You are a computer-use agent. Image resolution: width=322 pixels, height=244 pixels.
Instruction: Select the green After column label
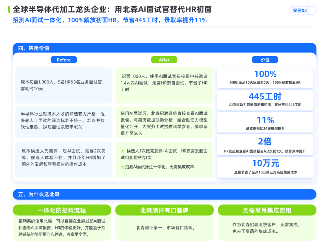[x=164, y=60]
